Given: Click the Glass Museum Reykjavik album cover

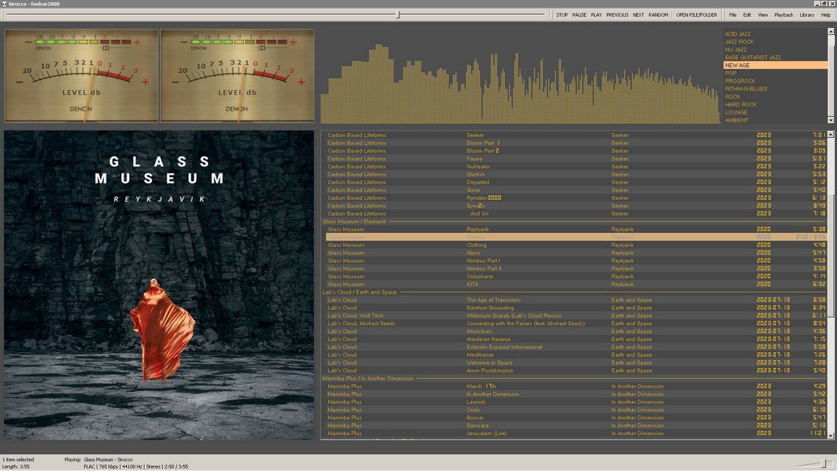Looking at the screenshot, I should click(159, 285).
